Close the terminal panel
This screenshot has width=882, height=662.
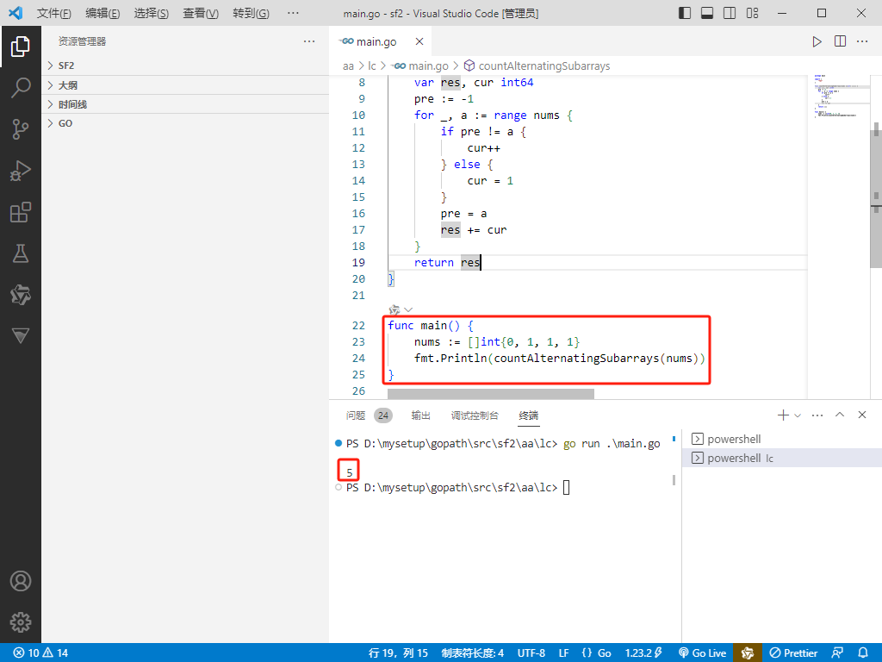(x=861, y=415)
